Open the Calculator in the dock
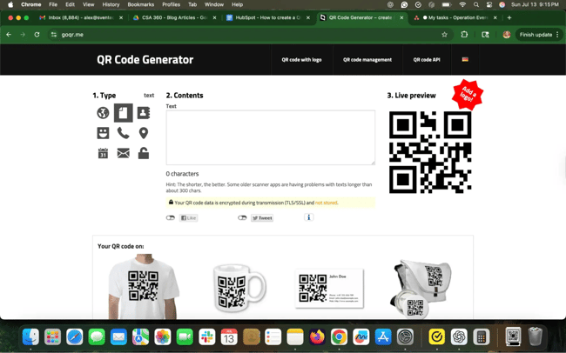The width and height of the screenshot is (566, 353). pos(481,337)
